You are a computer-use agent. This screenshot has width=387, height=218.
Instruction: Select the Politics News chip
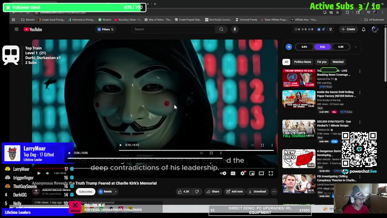(302, 62)
